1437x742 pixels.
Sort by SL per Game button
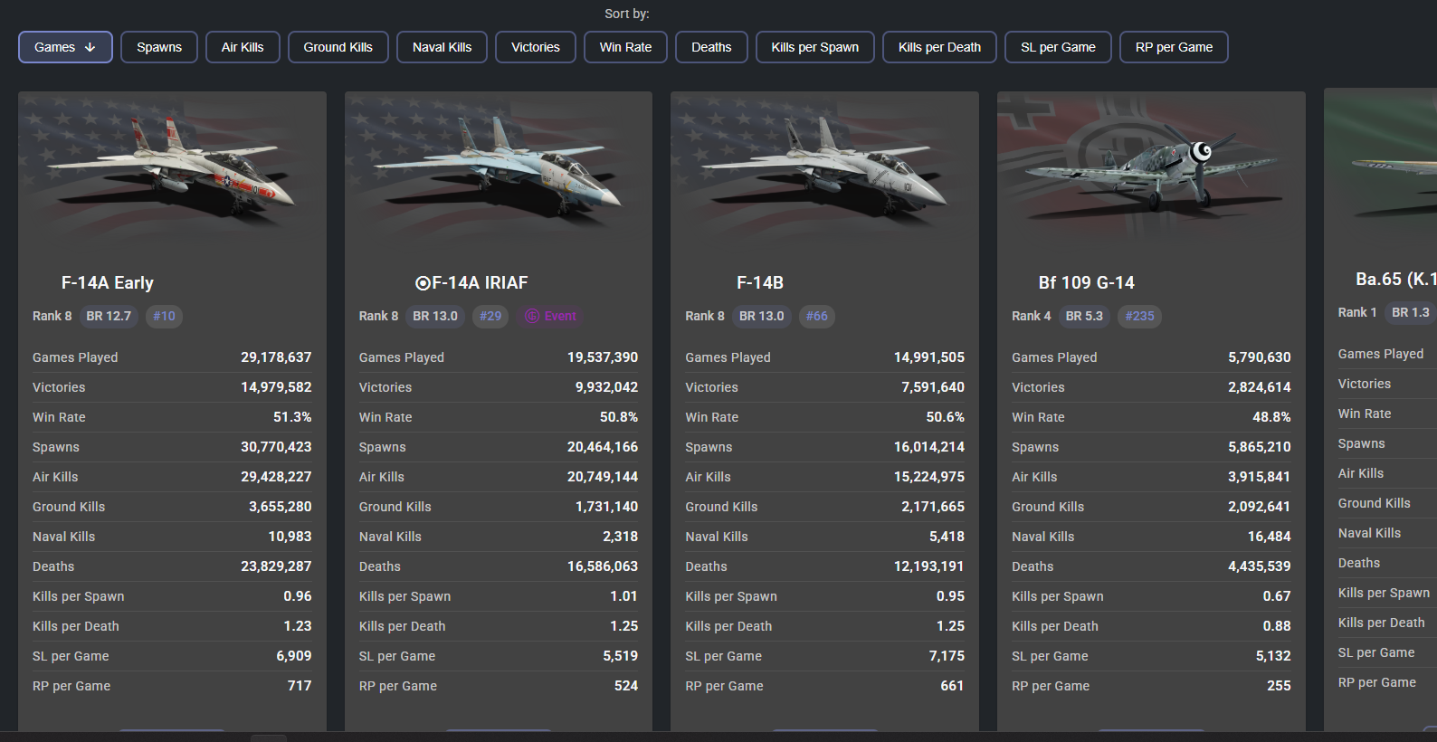pyautogui.click(x=1058, y=47)
